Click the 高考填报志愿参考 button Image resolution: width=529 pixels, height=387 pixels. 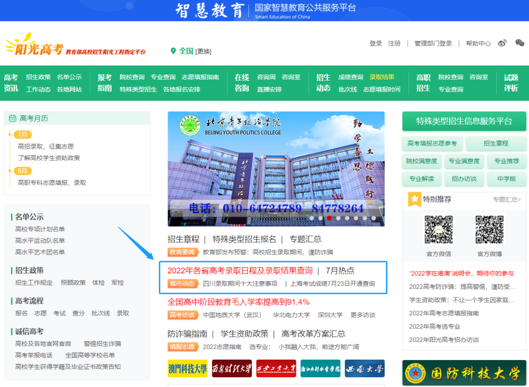tap(432, 144)
